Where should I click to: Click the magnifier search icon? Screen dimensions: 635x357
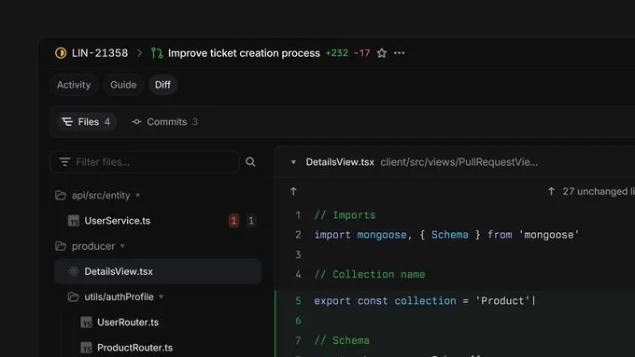click(x=250, y=162)
